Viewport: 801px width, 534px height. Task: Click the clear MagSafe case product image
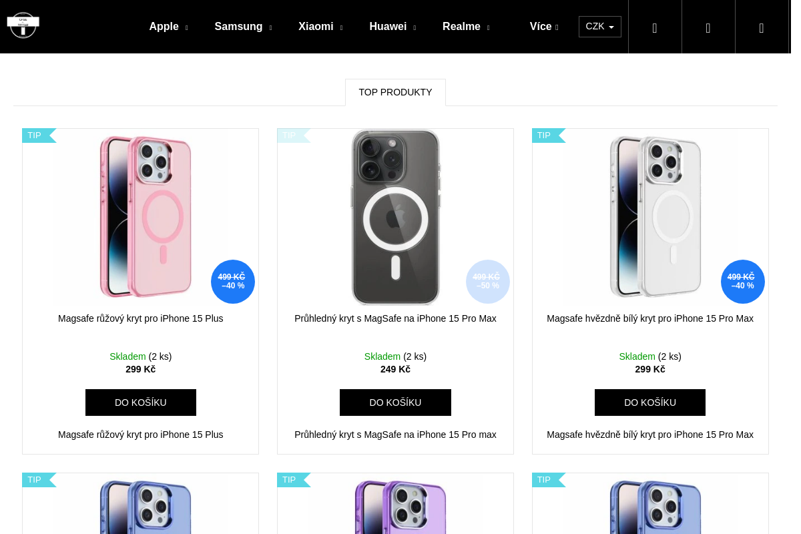coord(395,217)
